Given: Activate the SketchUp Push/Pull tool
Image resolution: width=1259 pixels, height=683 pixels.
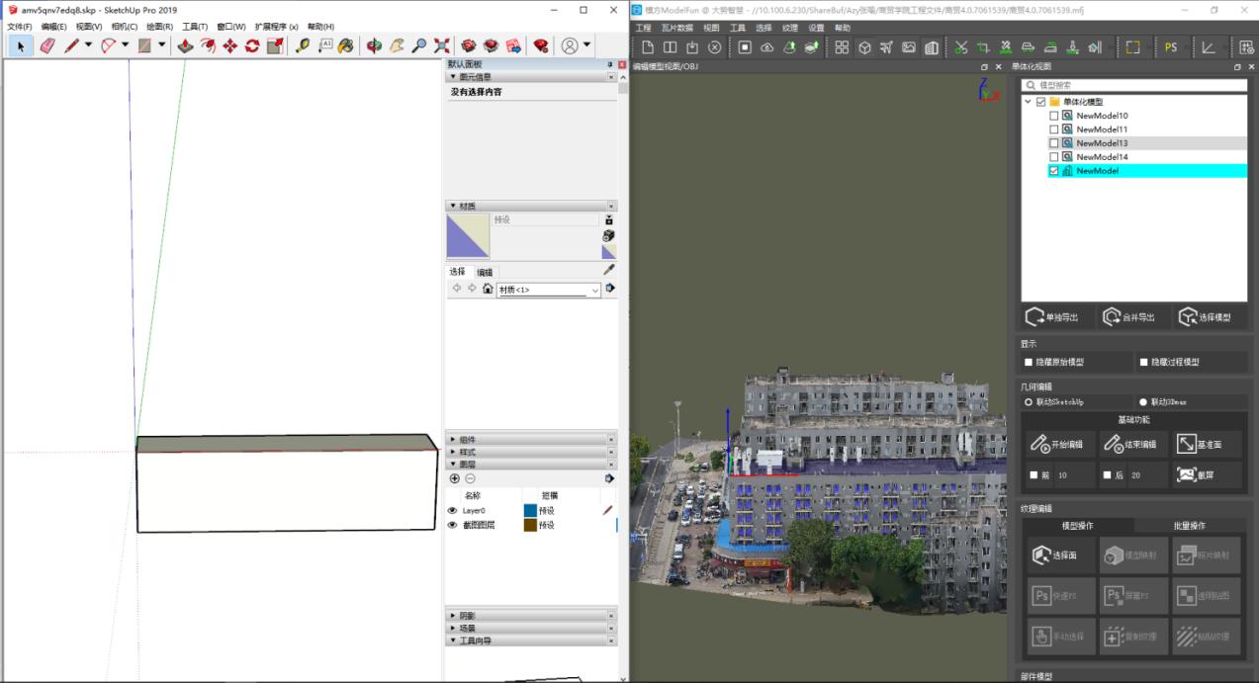Looking at the screenshot, I should point(185,45).
